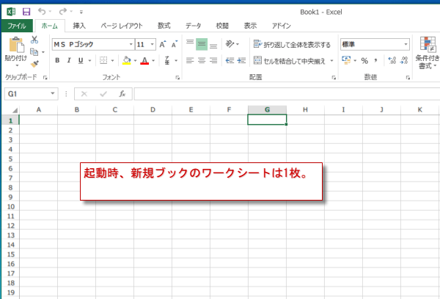The image size is (440, 299).
Task: Expand the Name Box dropdown arrow
Action: [54, 94]
